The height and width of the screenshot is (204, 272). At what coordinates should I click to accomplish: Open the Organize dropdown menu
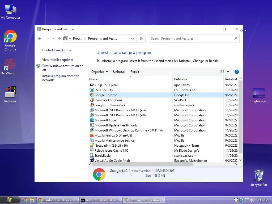(x=100, y=72)
